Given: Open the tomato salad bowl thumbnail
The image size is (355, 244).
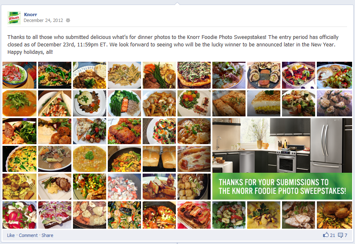Looking at the screenshot, I should (19, 75).
